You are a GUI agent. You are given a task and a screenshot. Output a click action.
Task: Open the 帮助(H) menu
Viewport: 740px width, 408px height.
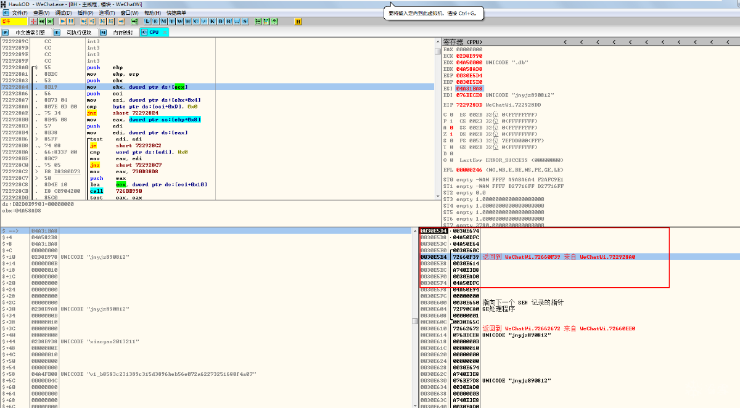(x=152, y=12)
